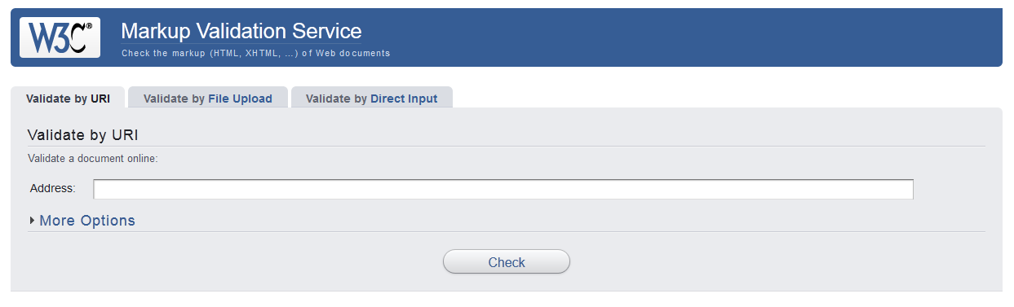Click the Validate by URI section heading

tap(83, 134)
